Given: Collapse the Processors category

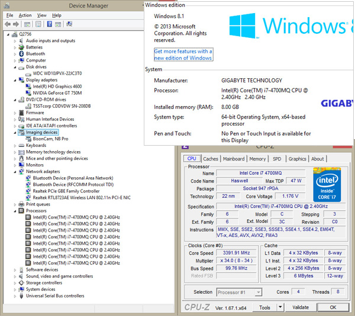Looking at the screenshot, I should [x=15, y=211].
